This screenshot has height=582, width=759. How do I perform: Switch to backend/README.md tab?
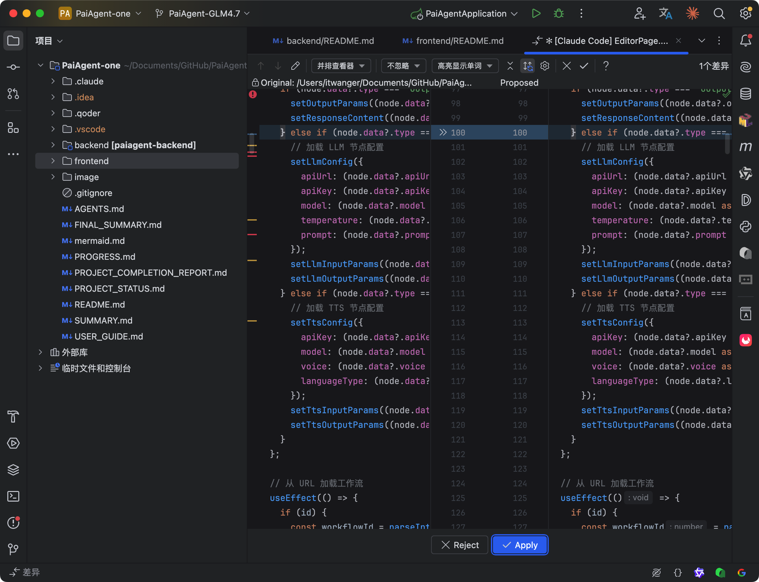coord(323,41)
